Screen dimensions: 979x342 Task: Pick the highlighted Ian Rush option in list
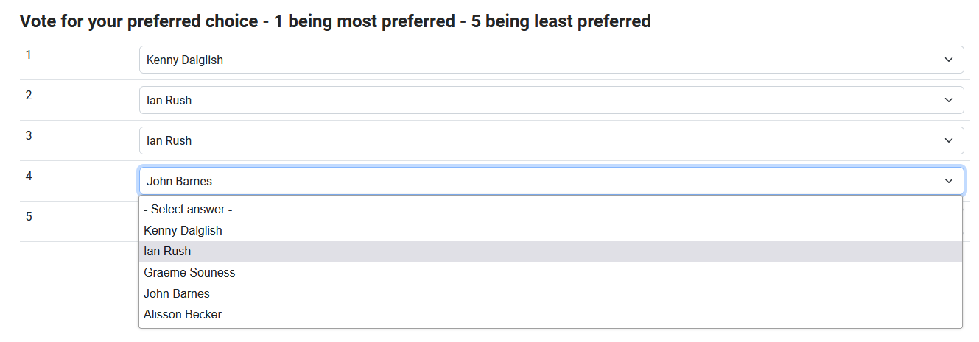pos(167,251)
